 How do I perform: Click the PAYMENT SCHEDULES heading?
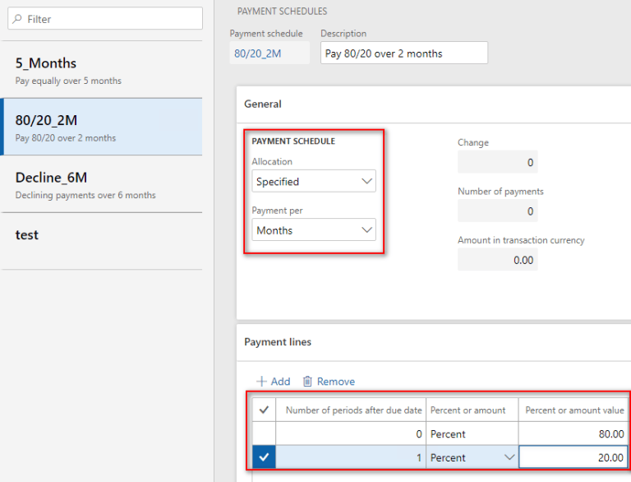(282, 12)
